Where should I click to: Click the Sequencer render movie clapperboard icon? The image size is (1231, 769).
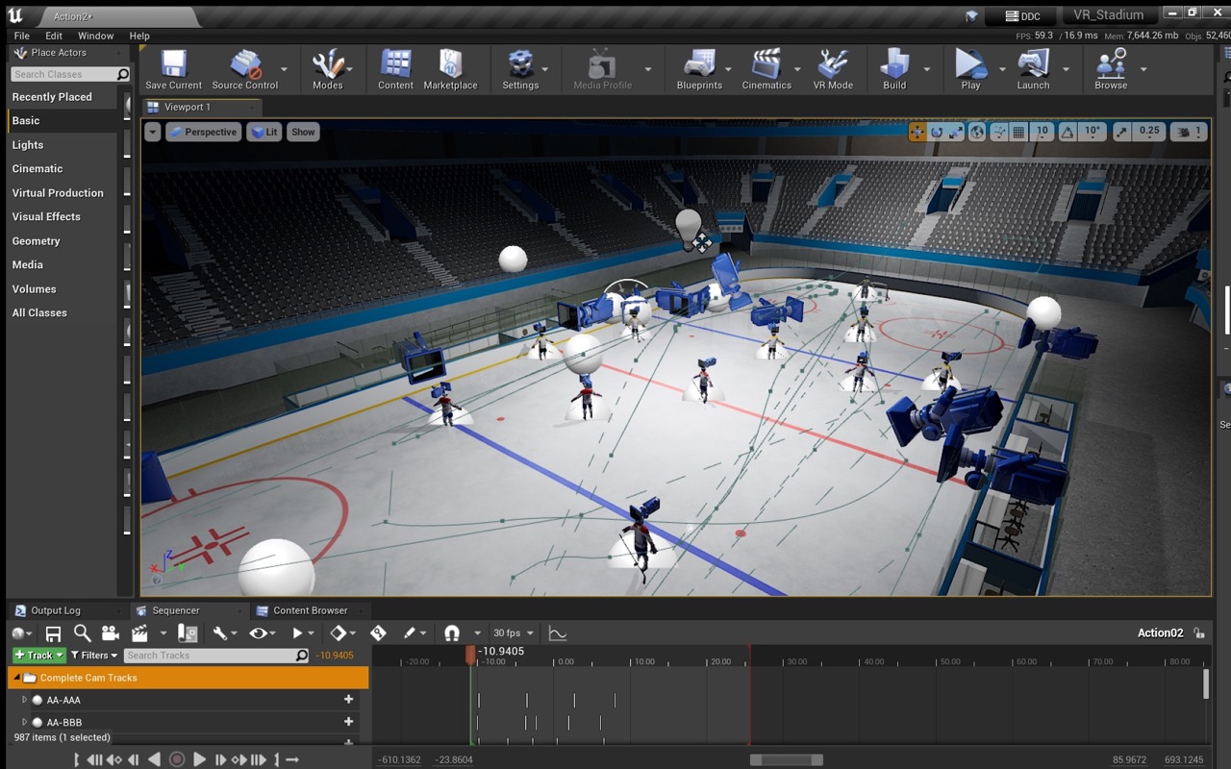[x=139, y=633]
